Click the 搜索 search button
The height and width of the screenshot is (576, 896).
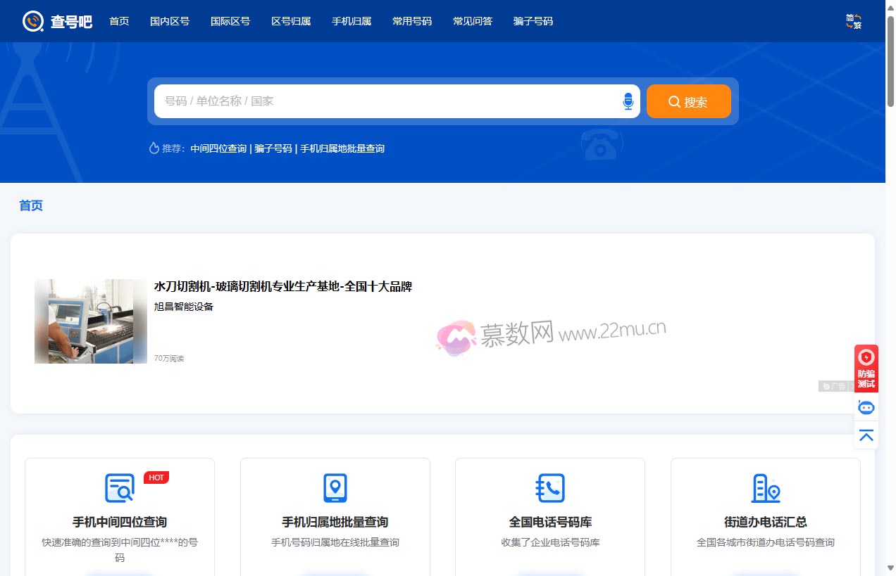tap(688, 101)
